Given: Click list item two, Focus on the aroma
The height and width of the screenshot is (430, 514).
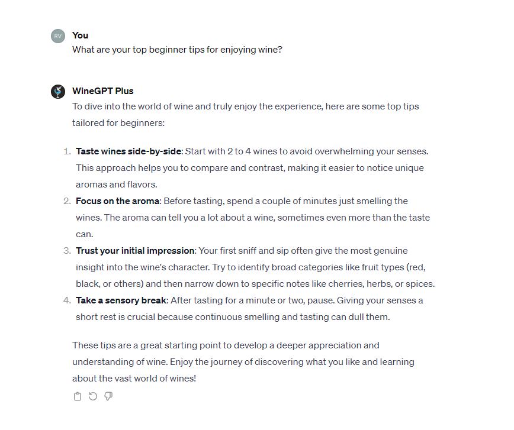Looking at the screenshot, I should 249,217.
